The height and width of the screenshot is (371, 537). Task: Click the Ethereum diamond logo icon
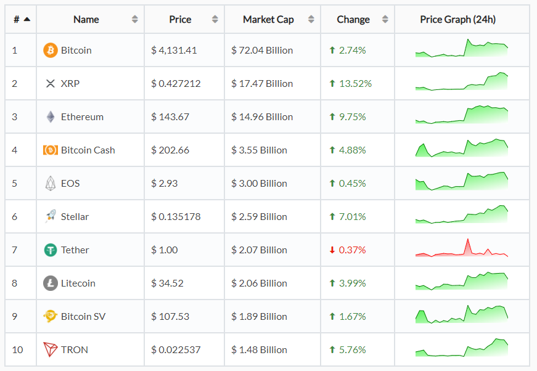coord(51,117)
